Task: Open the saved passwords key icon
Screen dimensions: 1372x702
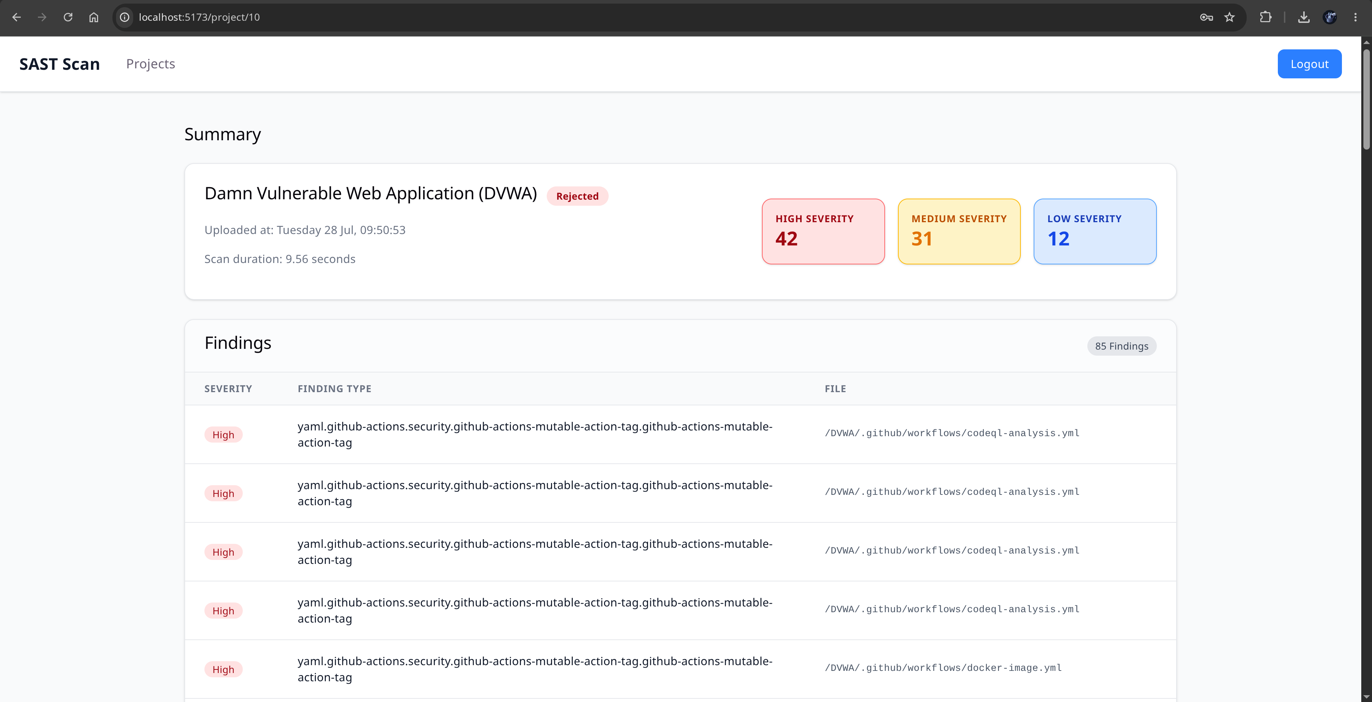Action: (x=1206, y=18)
